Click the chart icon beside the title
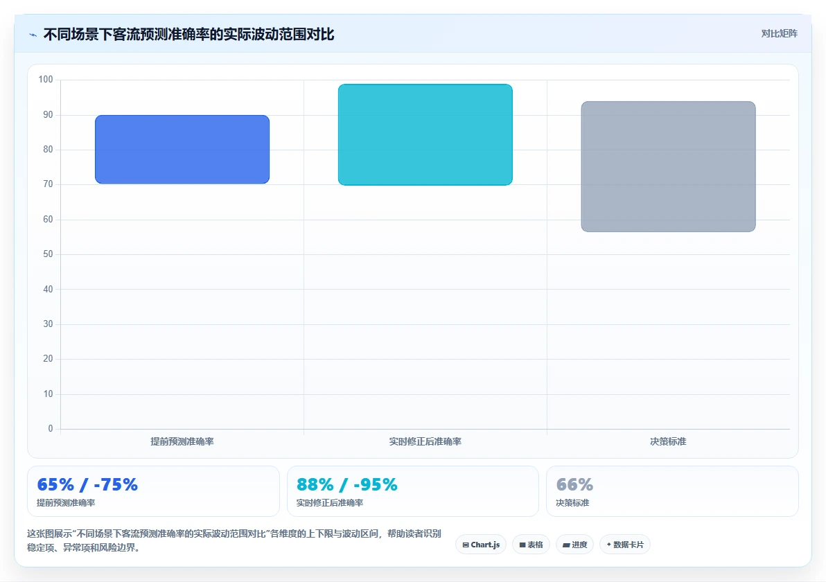This screenshot has width=826, height=582. 33,35
